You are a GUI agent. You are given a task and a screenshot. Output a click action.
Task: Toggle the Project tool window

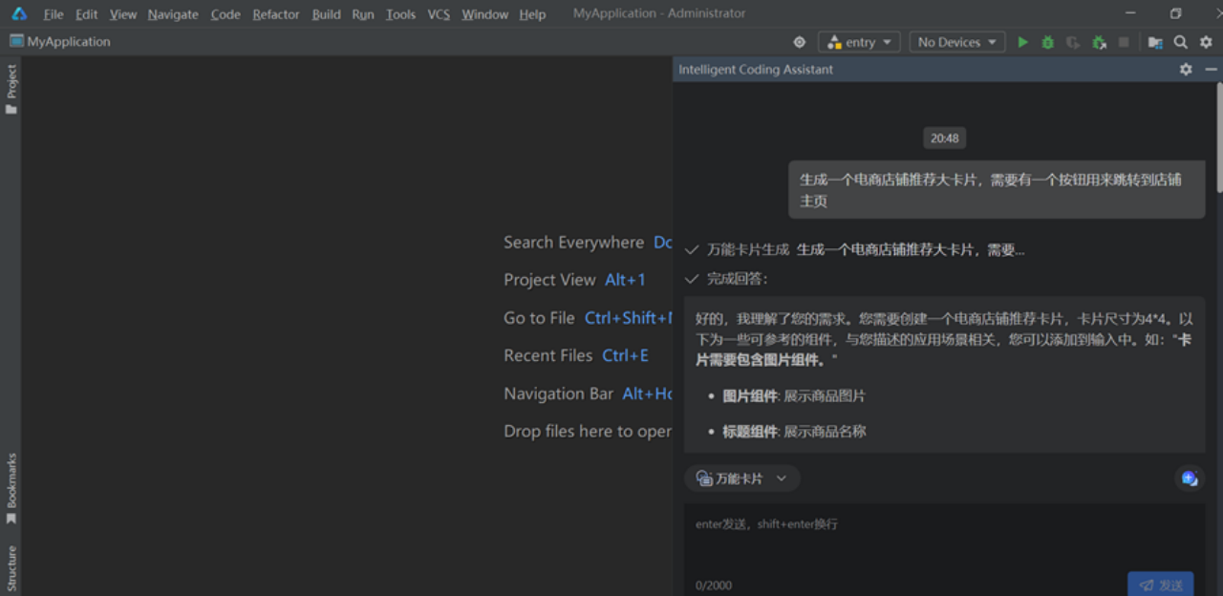[11, 89]
